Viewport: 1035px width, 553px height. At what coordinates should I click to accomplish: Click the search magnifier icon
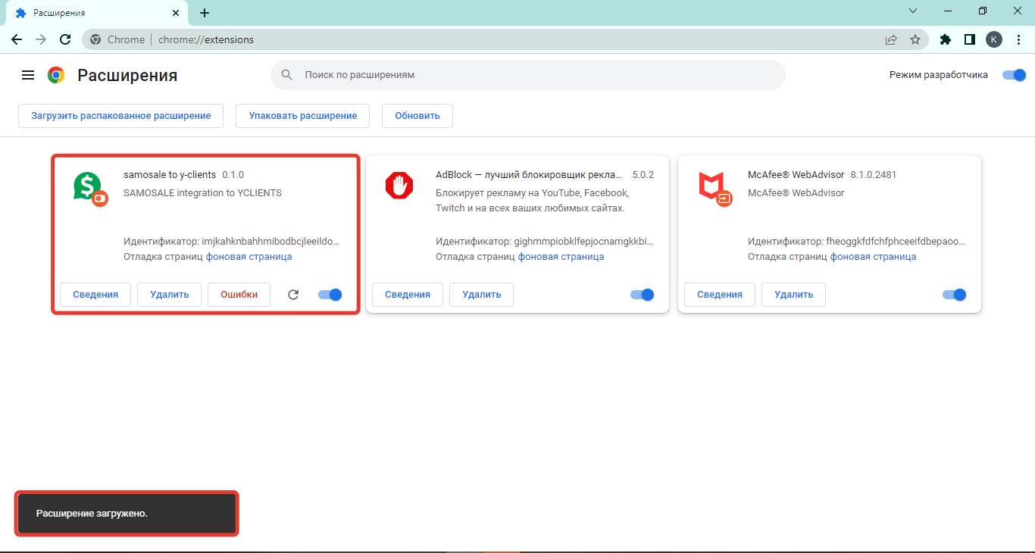[x=287, y=75]
